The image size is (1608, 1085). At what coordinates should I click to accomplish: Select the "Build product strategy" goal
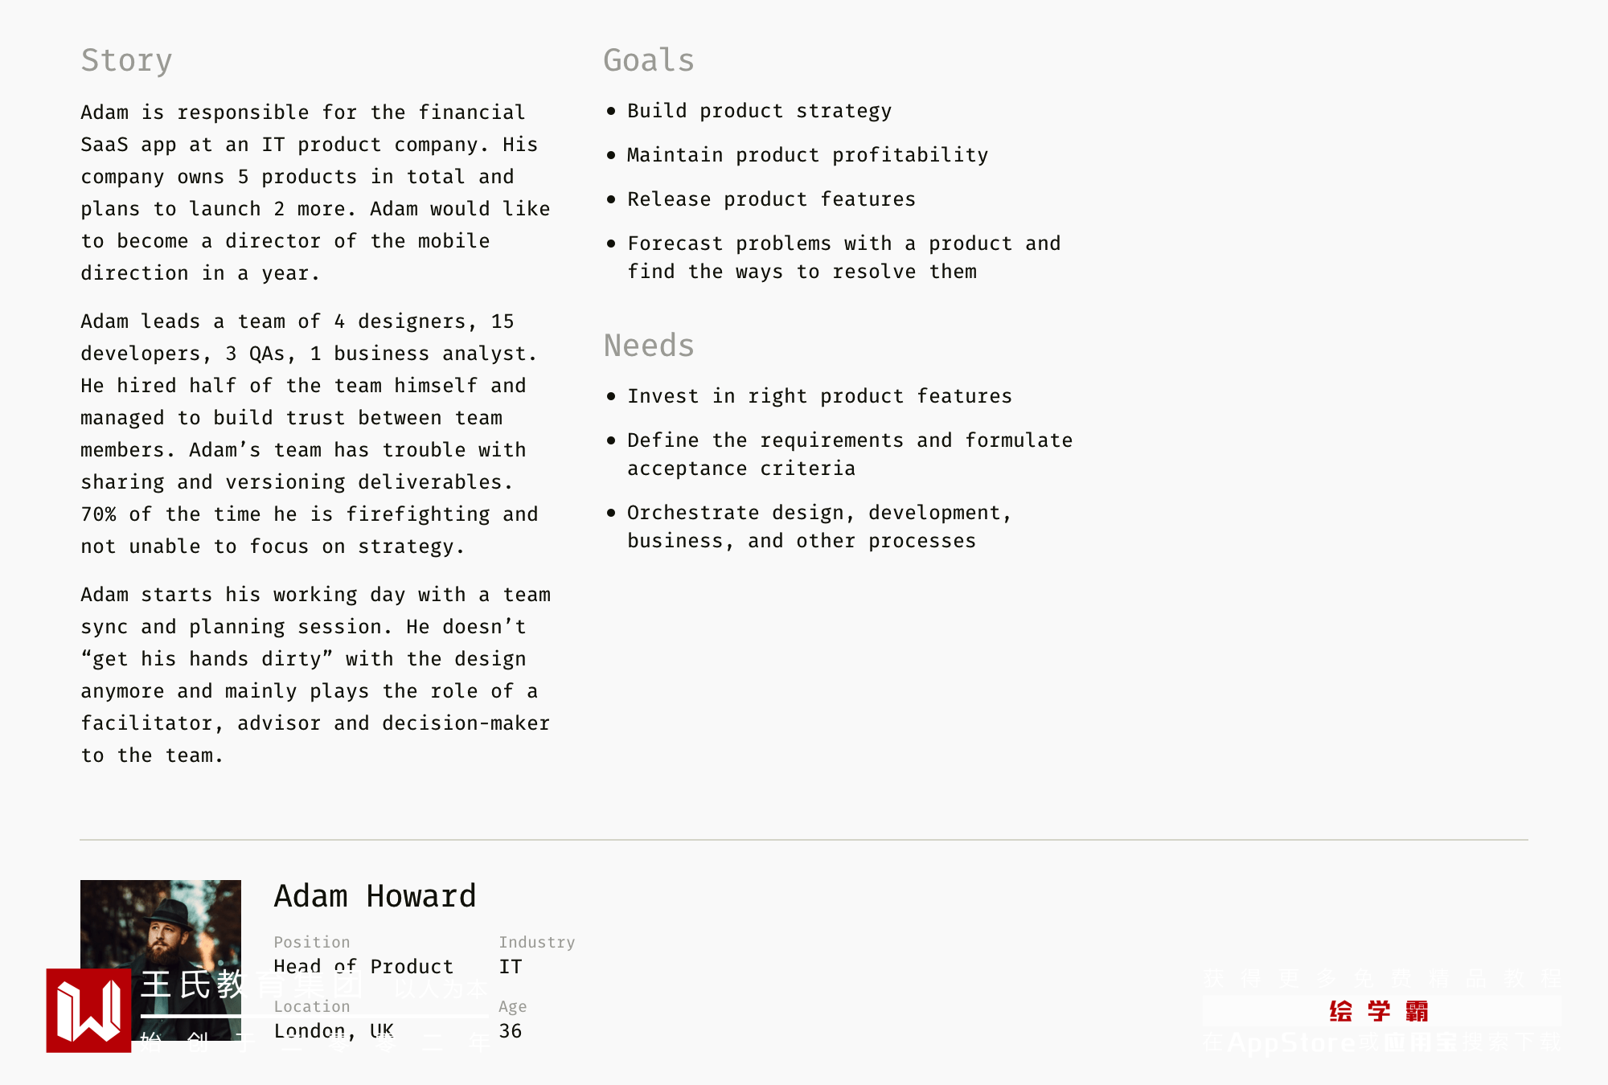tap(759, 111)
